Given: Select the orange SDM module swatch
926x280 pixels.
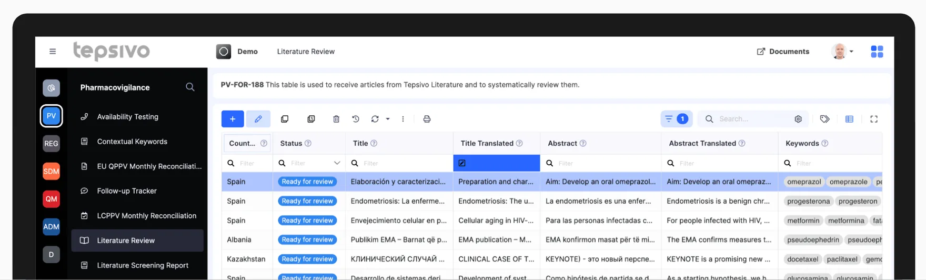Looking at the screenshot, I should pos(51,171).
